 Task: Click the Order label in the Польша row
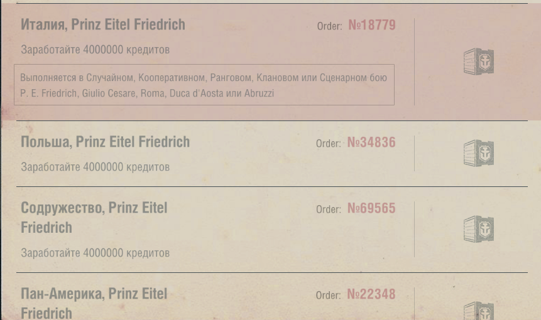(x=329, y=143)
